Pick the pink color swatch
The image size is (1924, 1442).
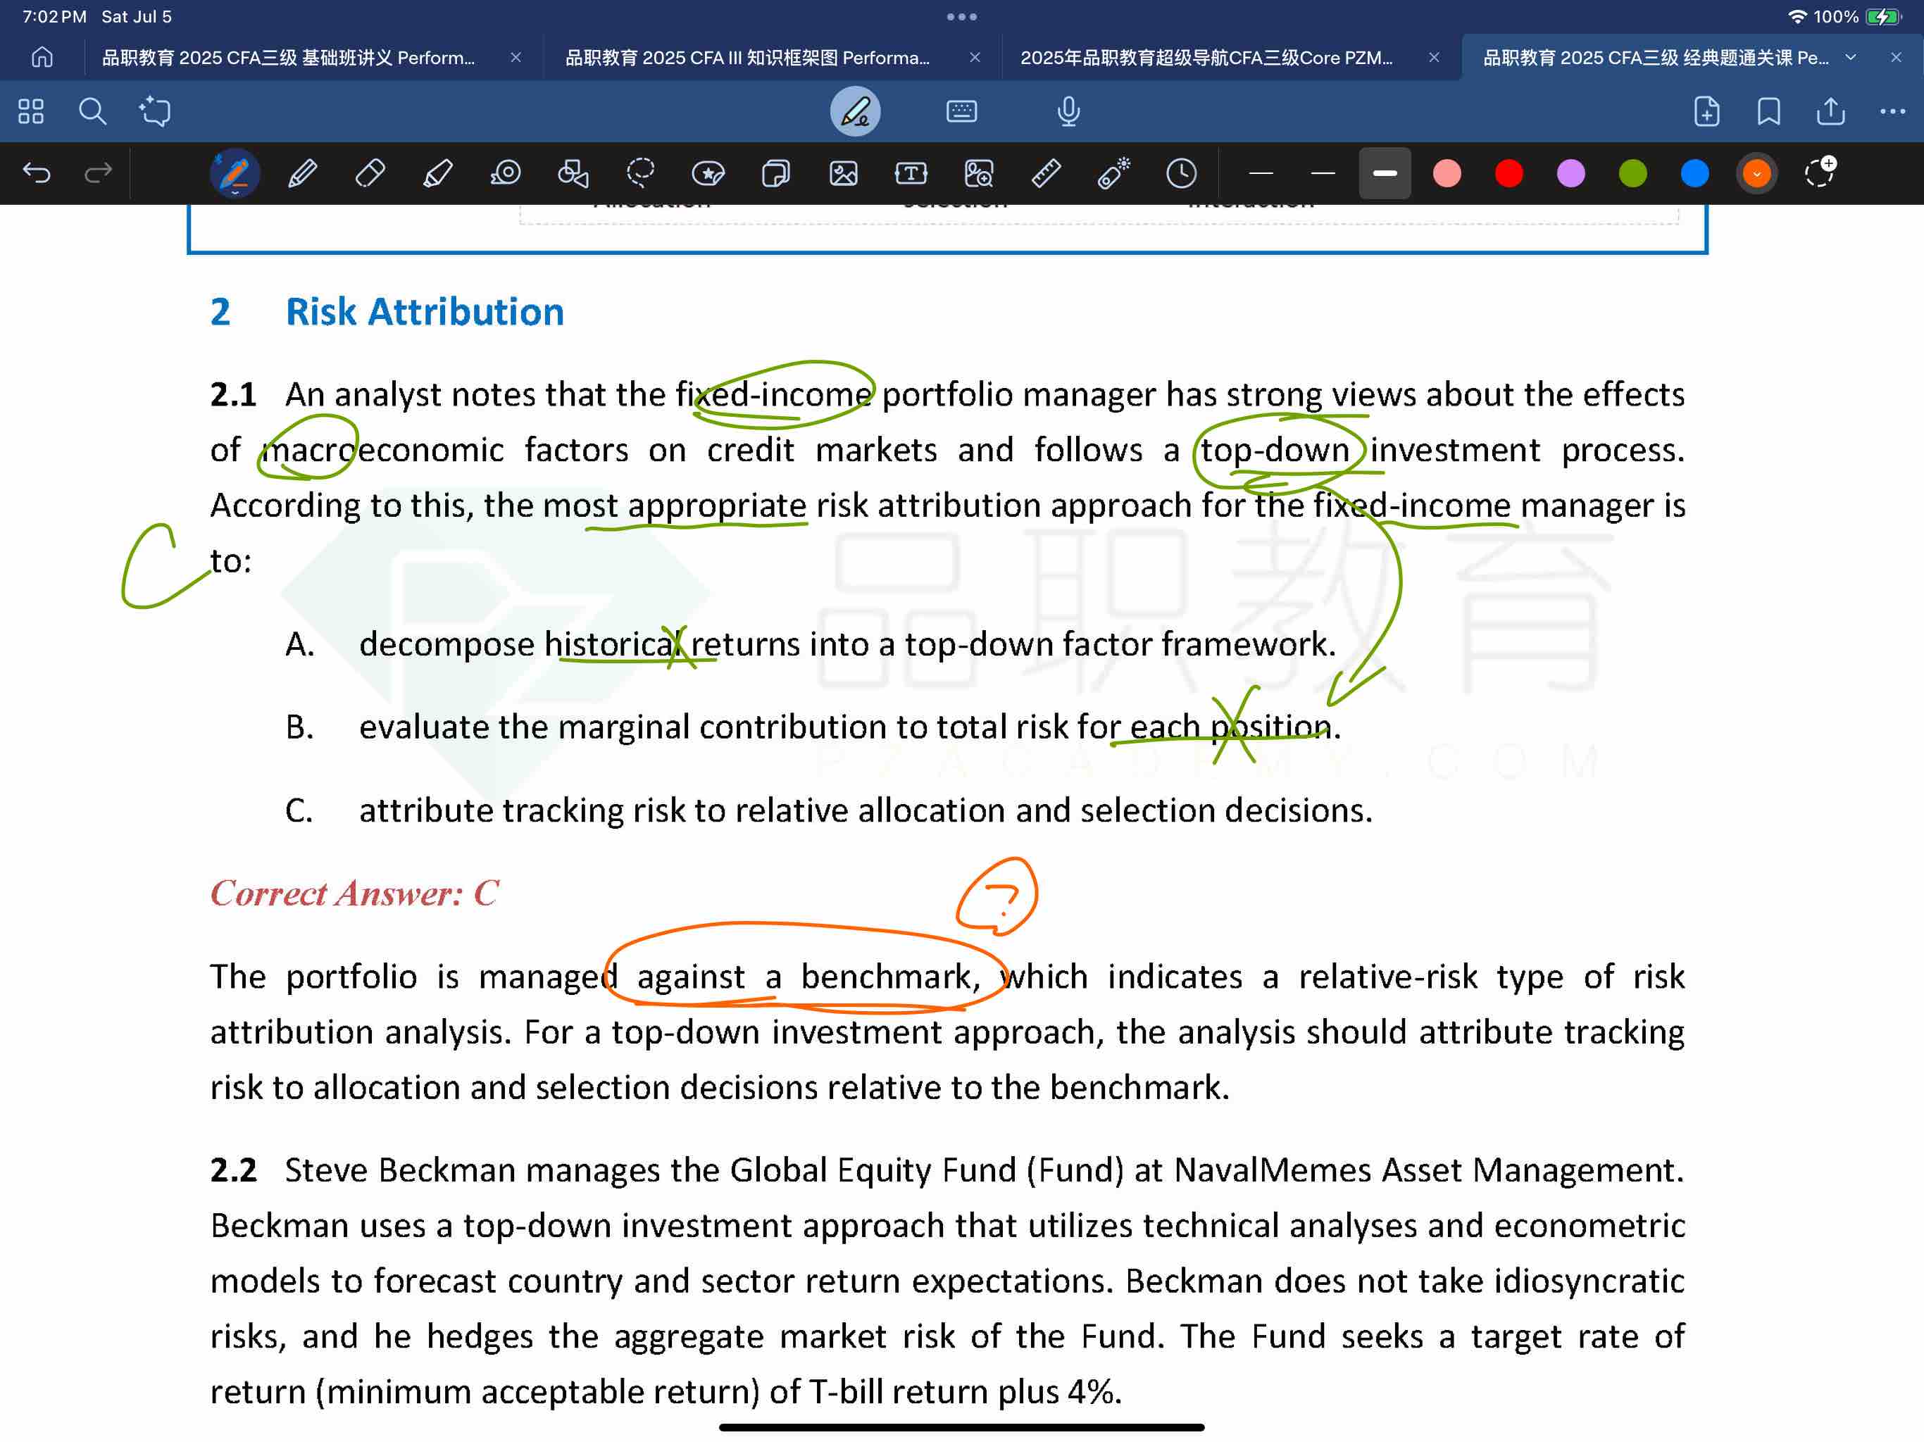click(1447, 173)
